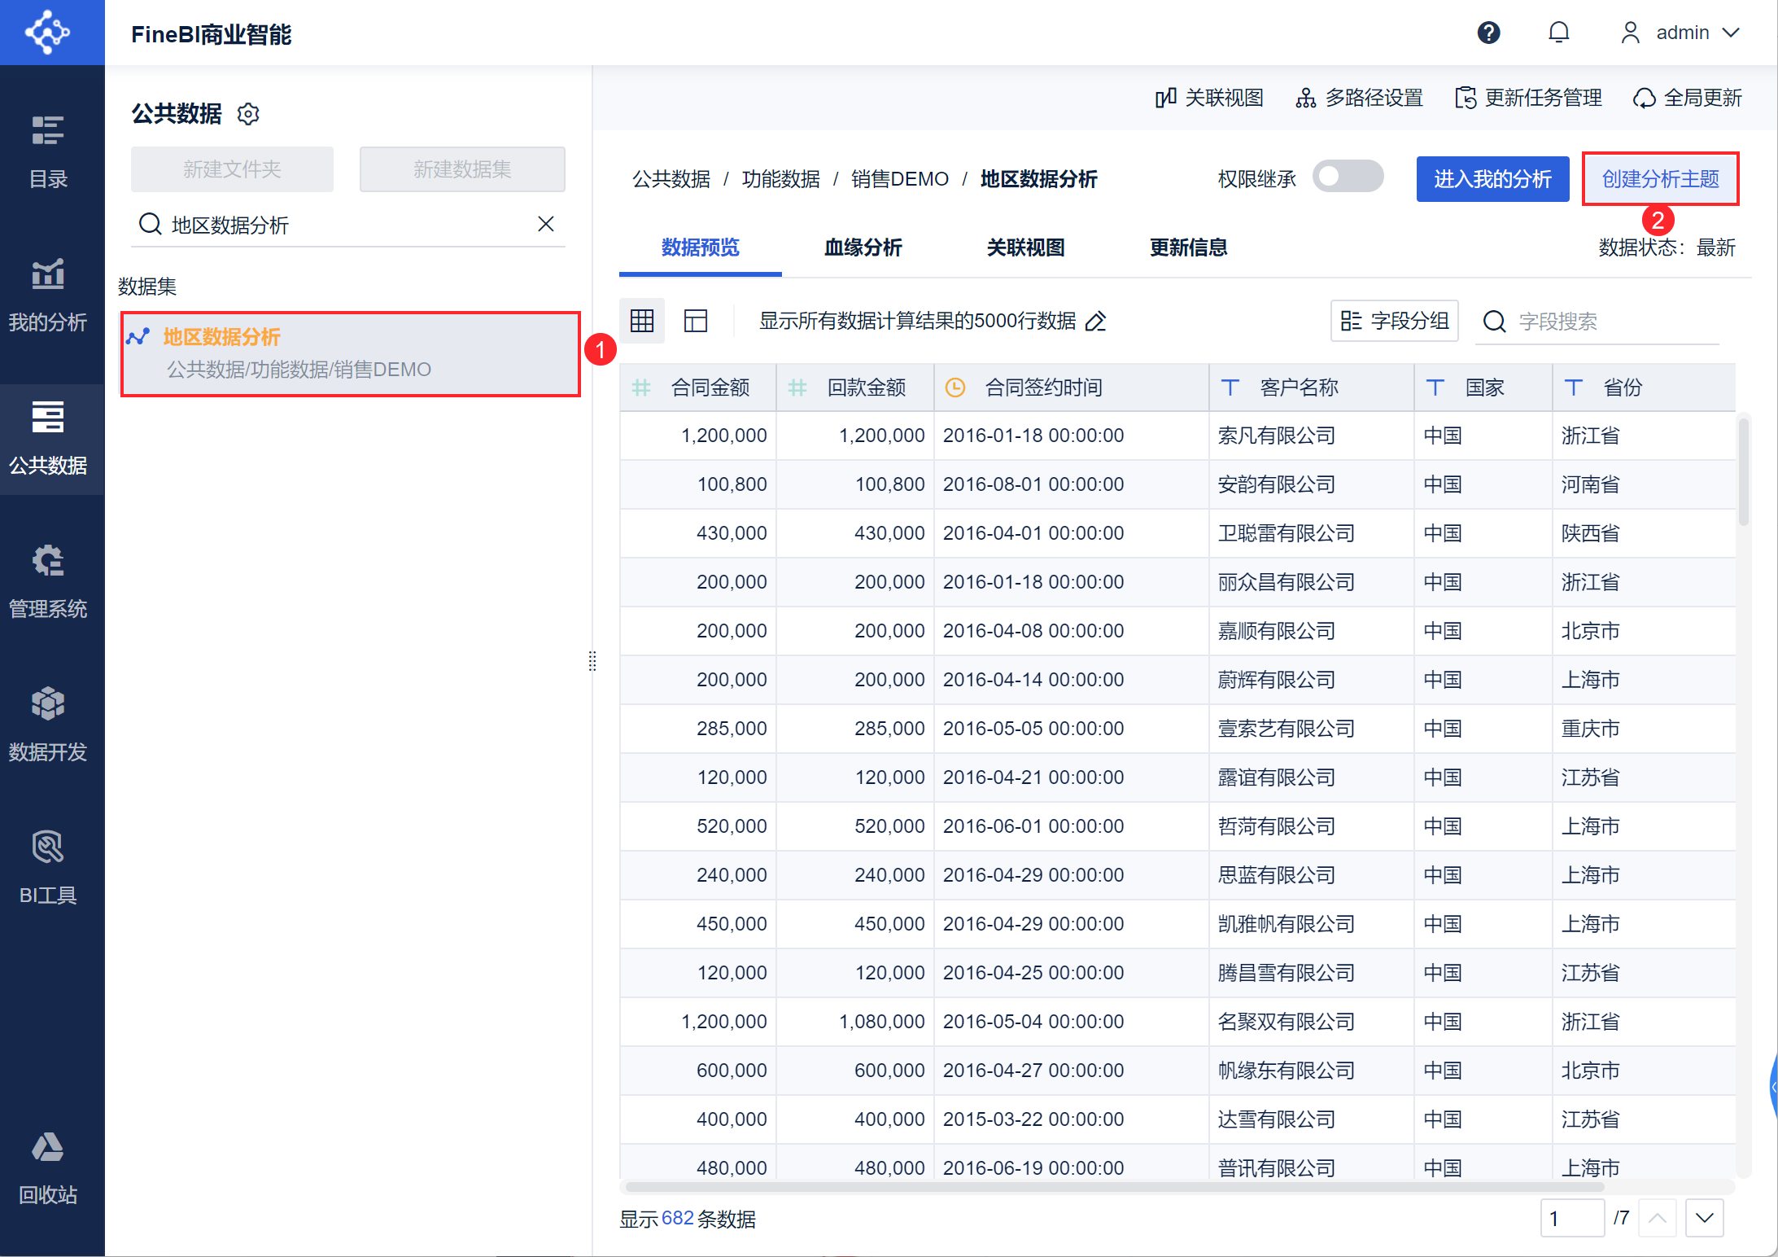Open 数据开发 in the sidebar
Image resolution: width=1778 pixels, height=1257 pixels.
pos(49,722)
